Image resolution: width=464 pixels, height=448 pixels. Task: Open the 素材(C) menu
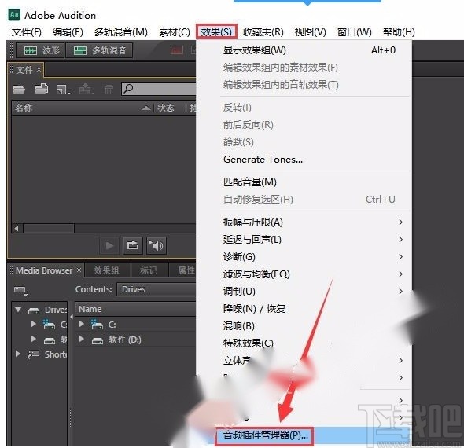tap(175, 31)
